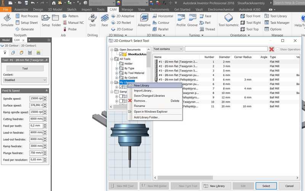This screenshot has width=305, height=191.
Task: Expand the By Type tree node
Action: pyautogui.click(x=117, y=68)
